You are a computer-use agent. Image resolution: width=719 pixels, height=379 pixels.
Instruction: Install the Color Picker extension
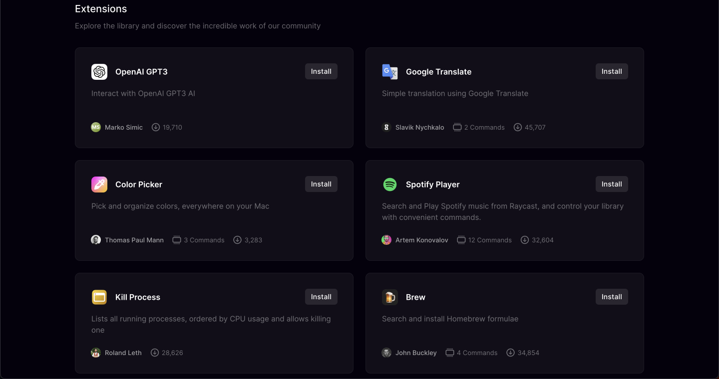321,184
